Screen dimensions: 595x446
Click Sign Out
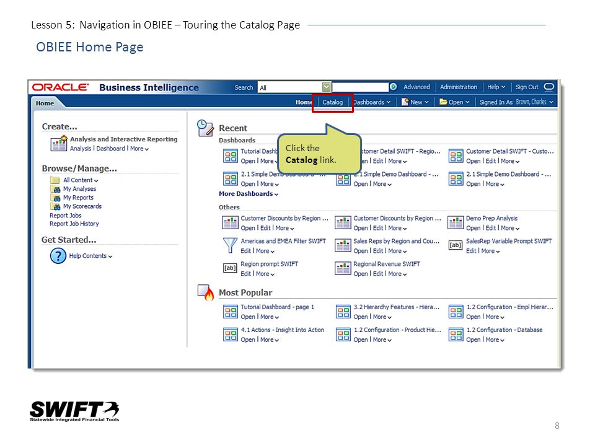[x=527, y=87]
